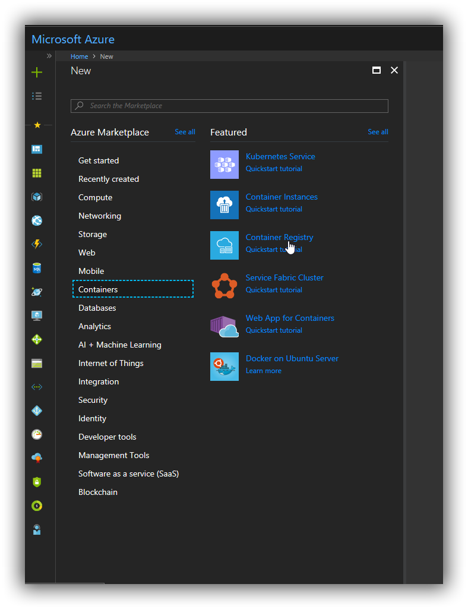
Task: Select Management Tools category
Action: tap(114, 455)
